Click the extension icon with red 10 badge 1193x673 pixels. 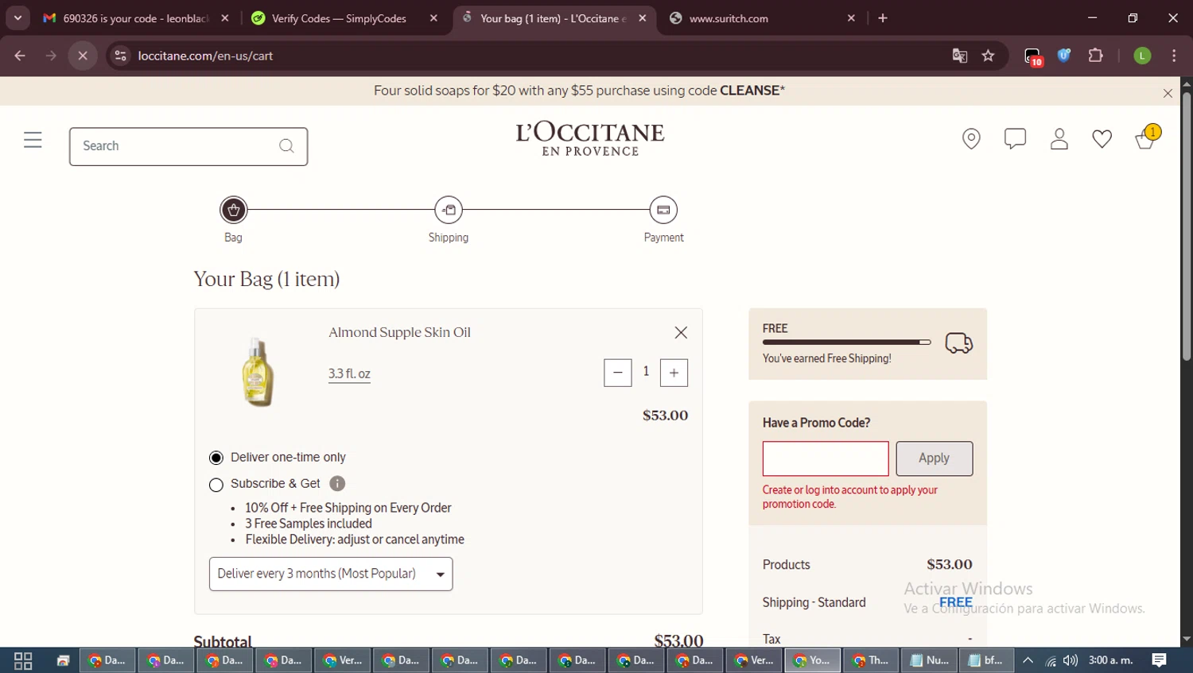[x=1033, y=56]
